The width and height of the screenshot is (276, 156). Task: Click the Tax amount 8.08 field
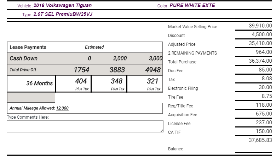[x=254, y=79]
